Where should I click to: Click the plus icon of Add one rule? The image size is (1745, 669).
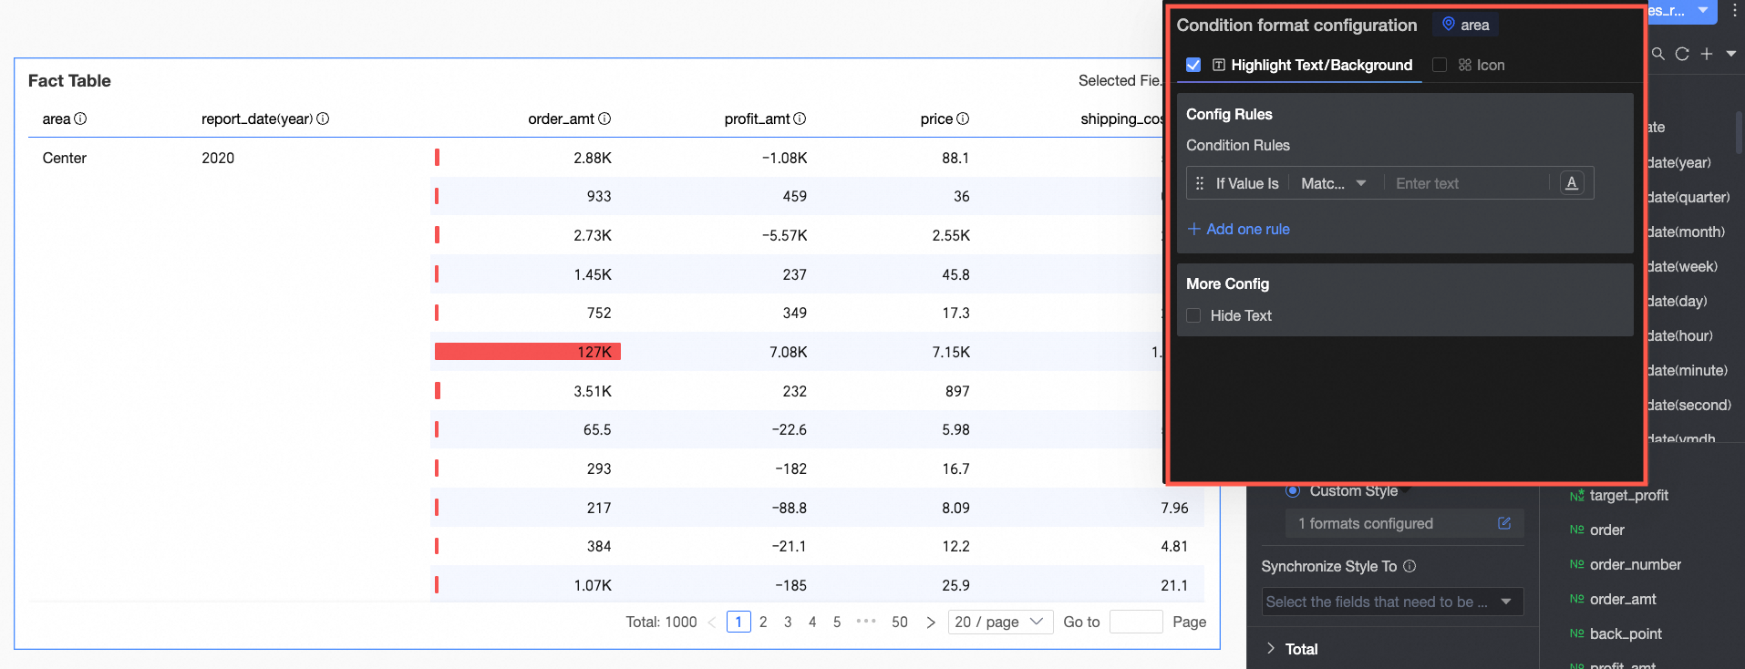click(x=1193, y=229)
